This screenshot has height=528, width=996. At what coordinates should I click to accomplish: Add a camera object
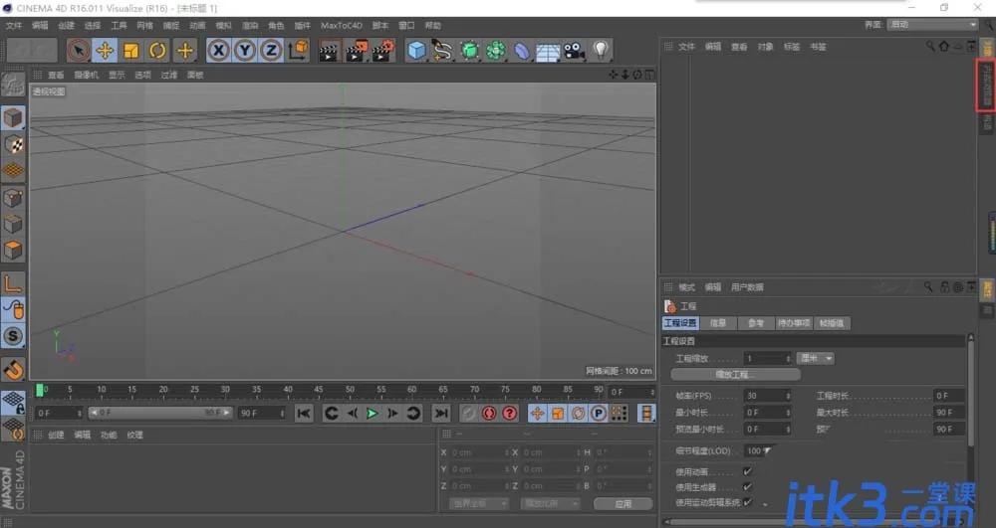click(575, 51)
